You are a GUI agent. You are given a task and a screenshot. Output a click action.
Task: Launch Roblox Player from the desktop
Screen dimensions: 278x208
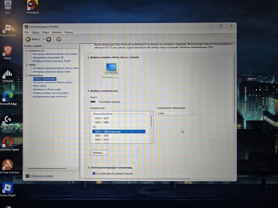point(8,189)
